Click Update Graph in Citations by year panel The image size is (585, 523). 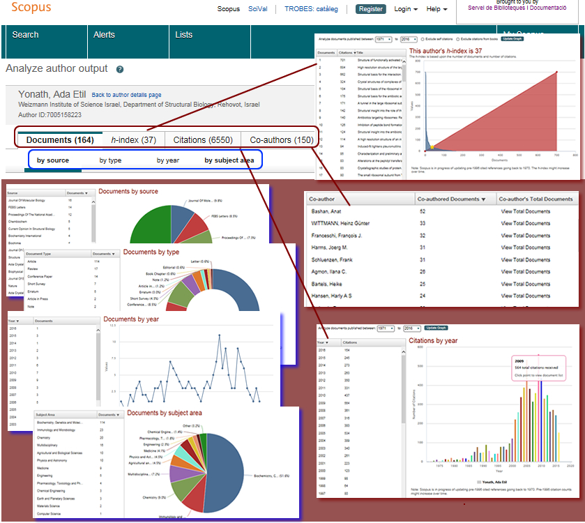436,328
